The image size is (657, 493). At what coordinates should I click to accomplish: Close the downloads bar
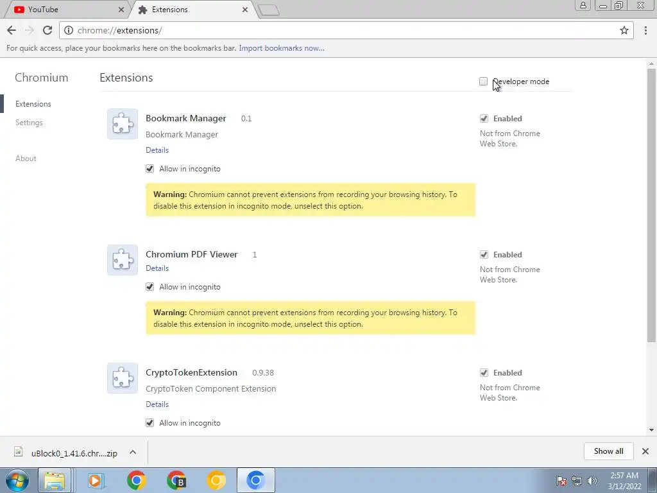[645, 451]
